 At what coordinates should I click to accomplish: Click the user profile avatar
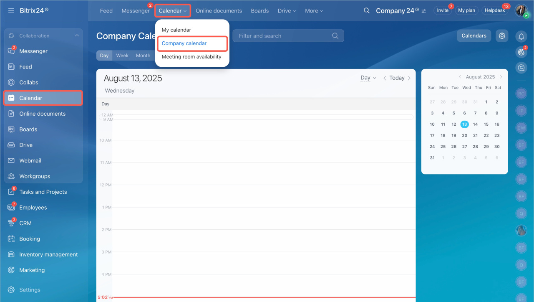pyautogui.click(x=521, y=10)
